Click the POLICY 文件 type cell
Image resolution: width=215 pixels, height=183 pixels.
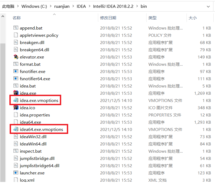click(x=160, y=35)
